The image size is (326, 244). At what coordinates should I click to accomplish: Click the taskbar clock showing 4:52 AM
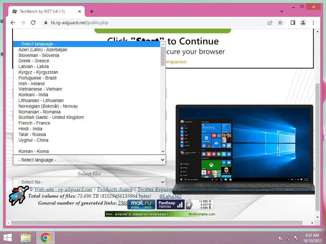click(312, 238)
